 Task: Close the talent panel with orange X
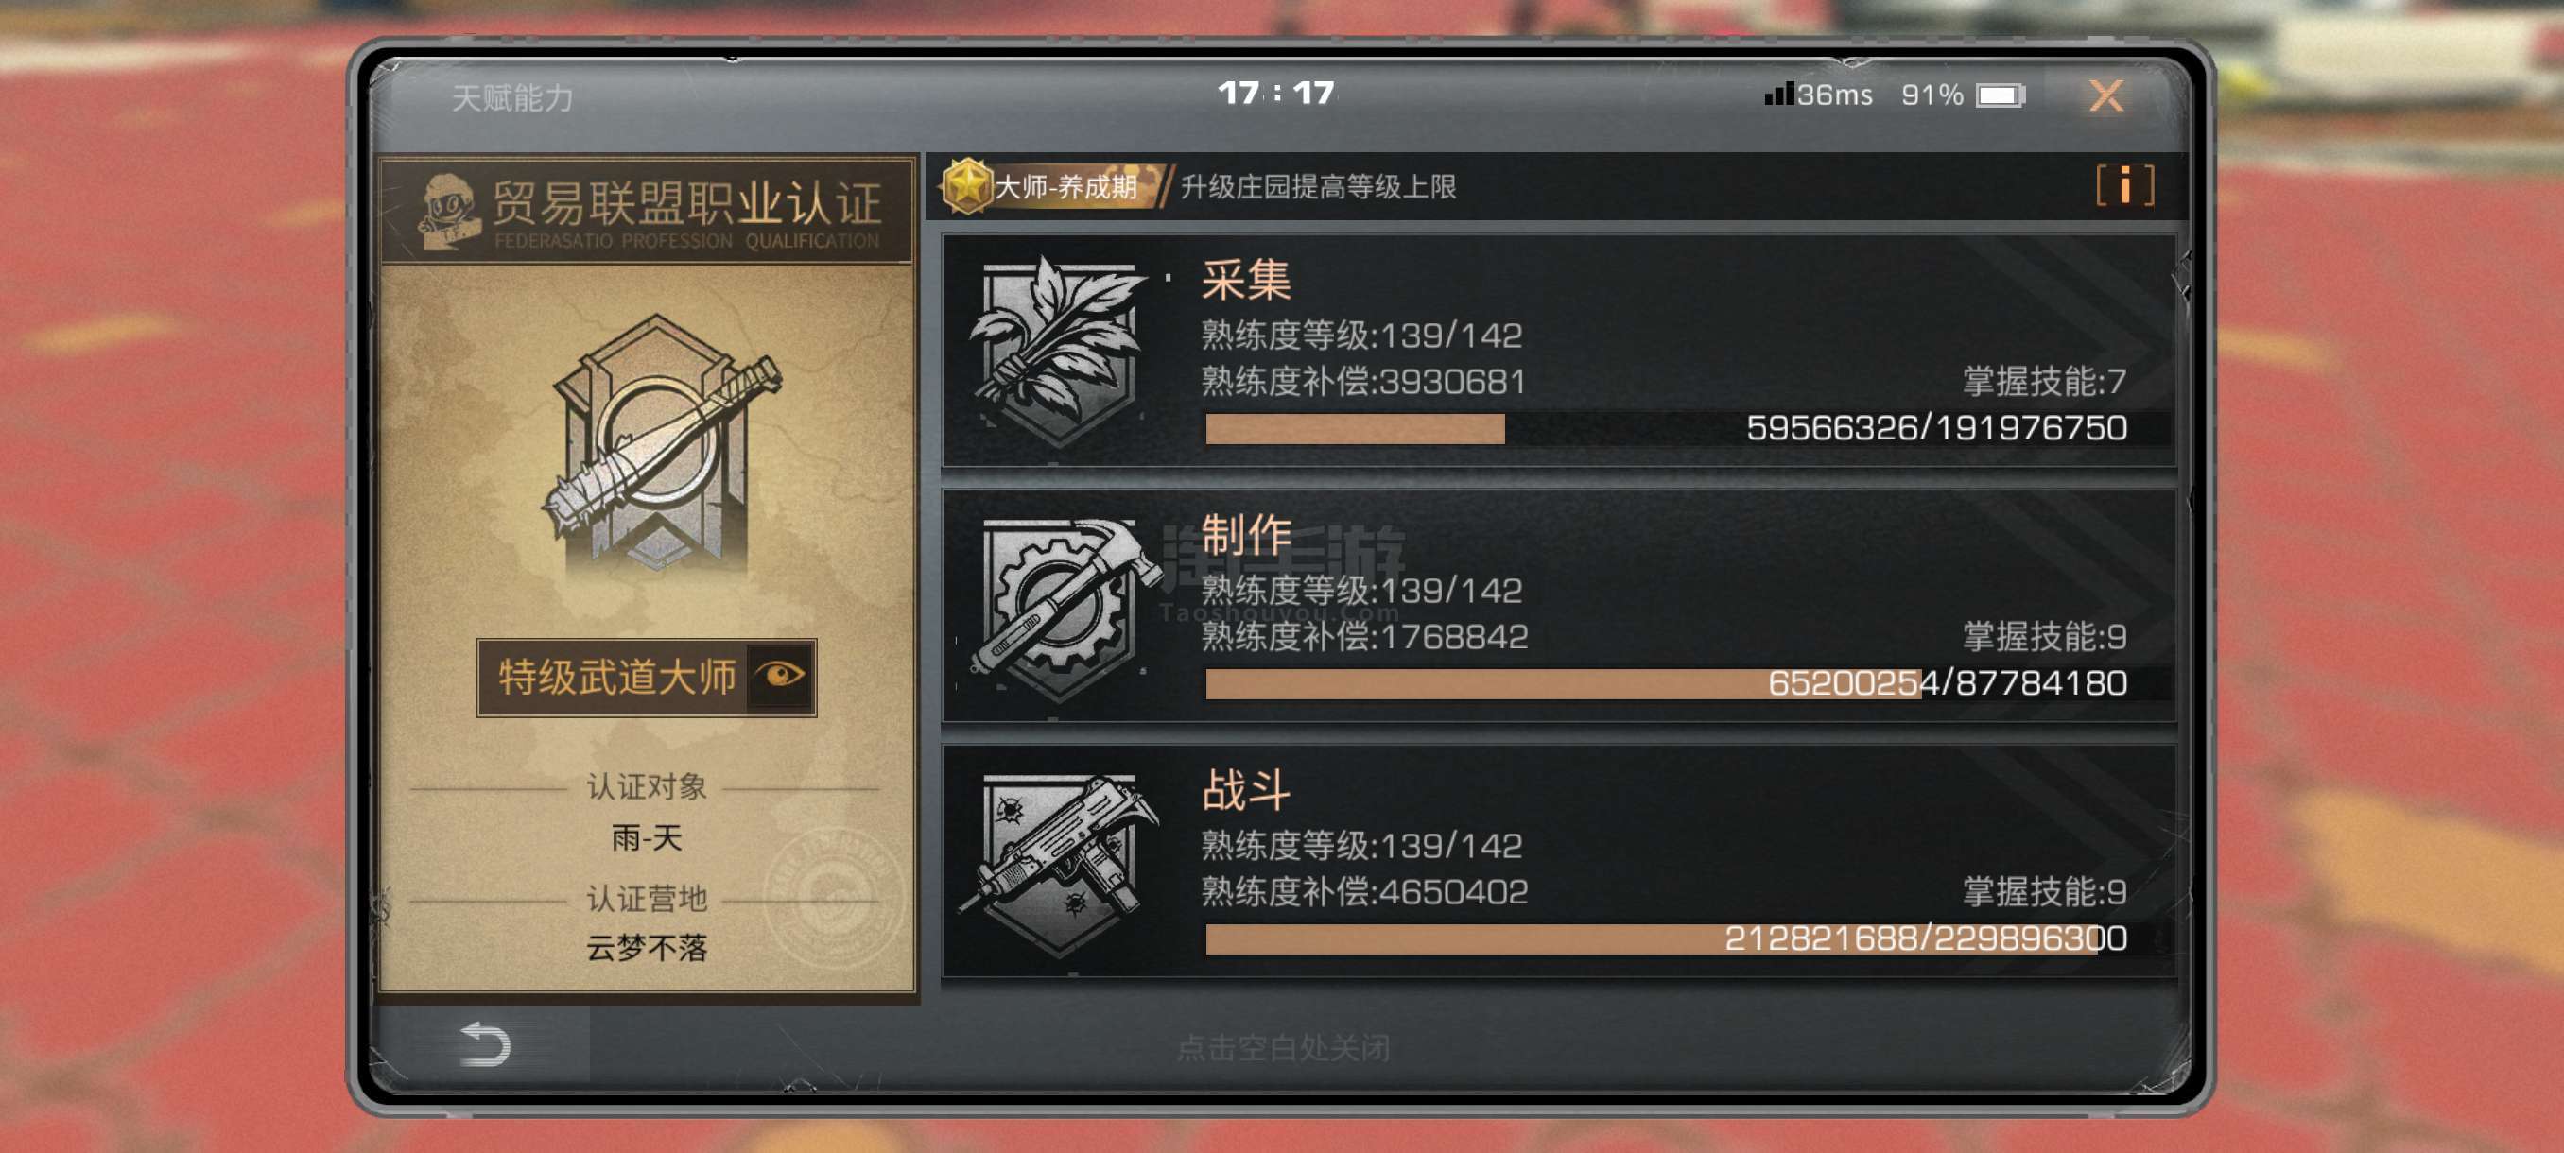point(2105,95)
